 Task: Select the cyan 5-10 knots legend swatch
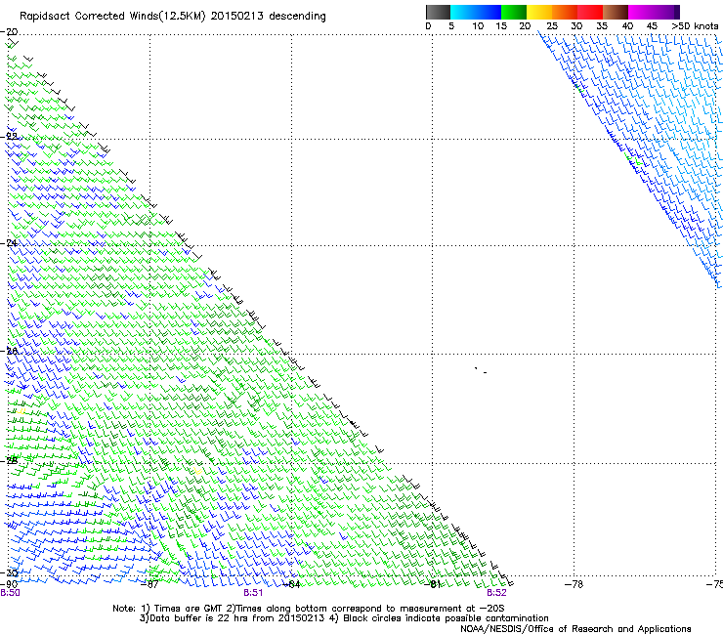[463, 12]
